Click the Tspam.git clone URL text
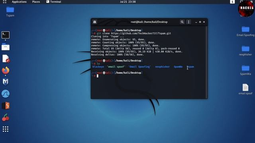The height and width of the screenshot is (143, 255). click(x=141, y=33)
